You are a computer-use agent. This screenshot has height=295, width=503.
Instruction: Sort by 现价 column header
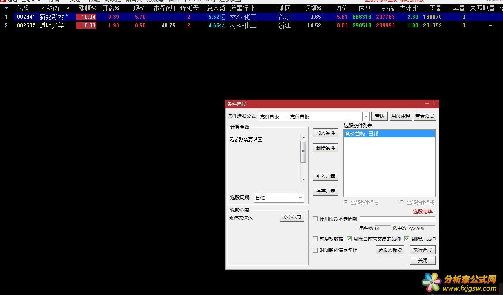(139, 8)
